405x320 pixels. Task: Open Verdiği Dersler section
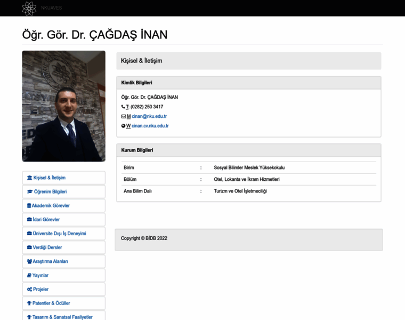click(63, 247)
